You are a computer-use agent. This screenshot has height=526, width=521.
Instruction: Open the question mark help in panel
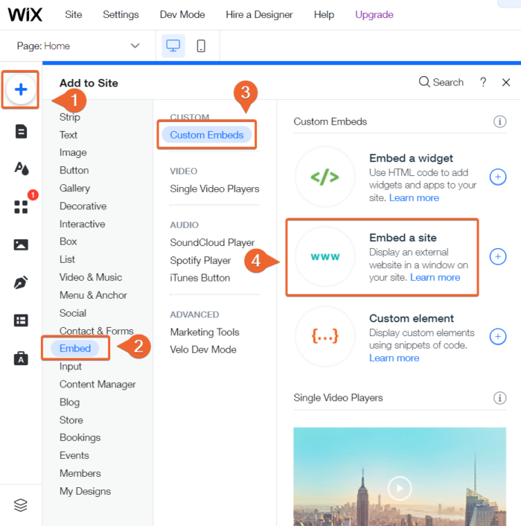[483, 82]
